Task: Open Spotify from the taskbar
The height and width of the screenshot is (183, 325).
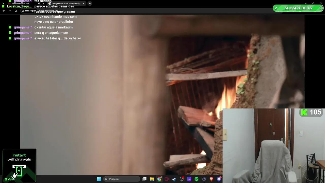Action: [197, 179]
